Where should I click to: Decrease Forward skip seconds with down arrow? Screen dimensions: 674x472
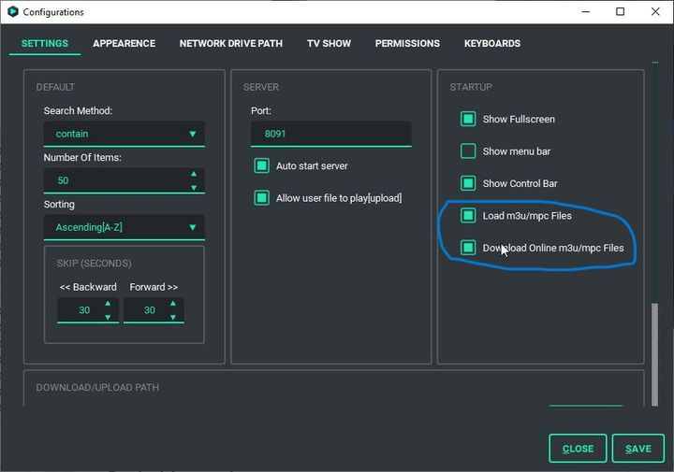click(173, 317)
